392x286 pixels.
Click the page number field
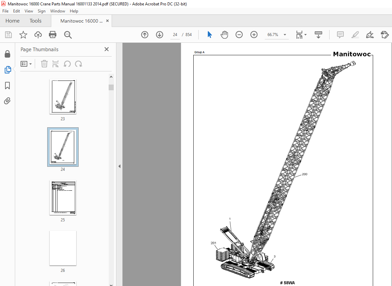point(175,35)
